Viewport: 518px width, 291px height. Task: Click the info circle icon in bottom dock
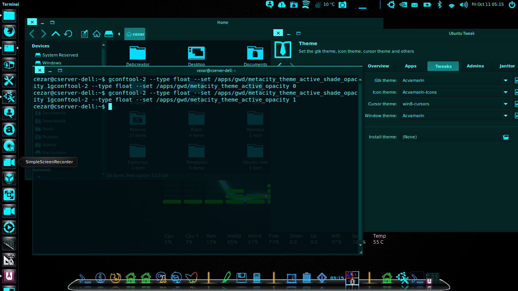100,278
